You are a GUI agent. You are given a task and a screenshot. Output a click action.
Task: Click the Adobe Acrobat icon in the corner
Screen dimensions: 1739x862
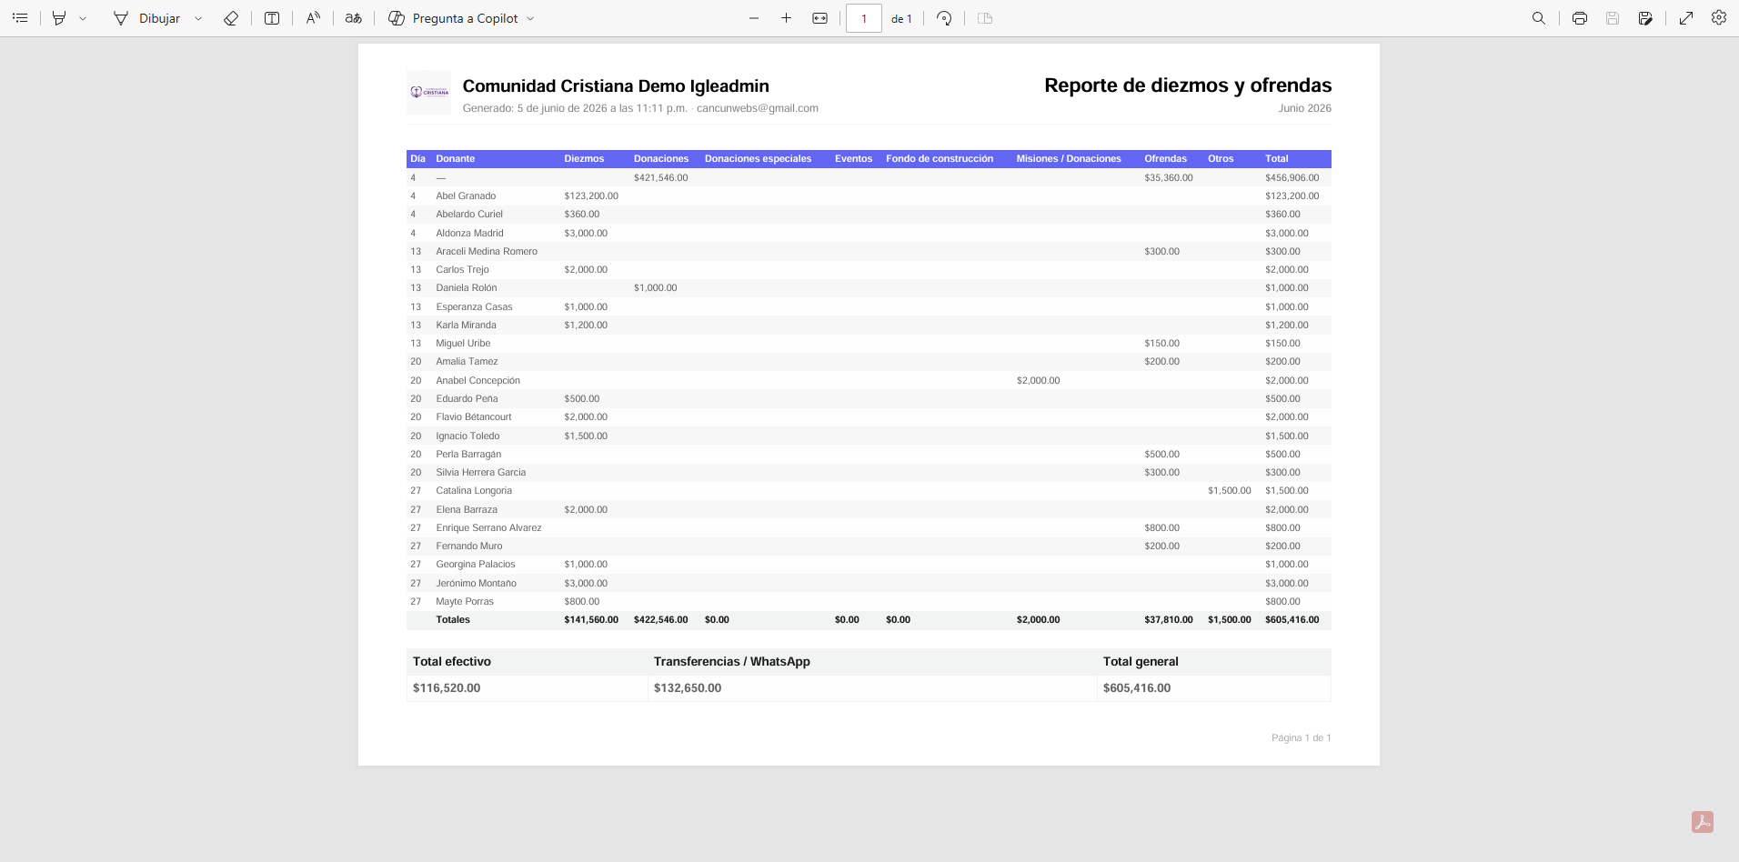1703,822
